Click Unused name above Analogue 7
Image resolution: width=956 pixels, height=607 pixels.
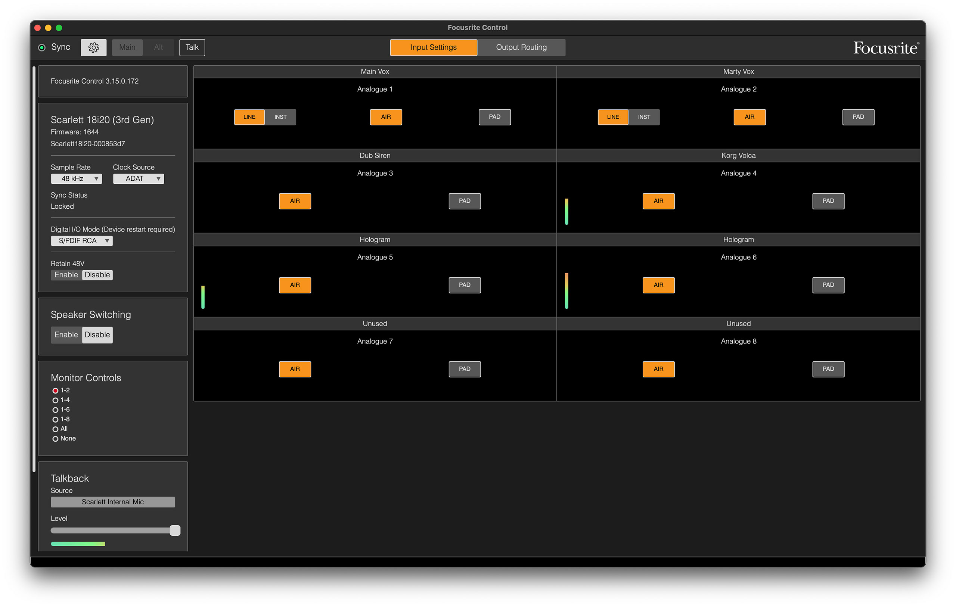point(375,324)
